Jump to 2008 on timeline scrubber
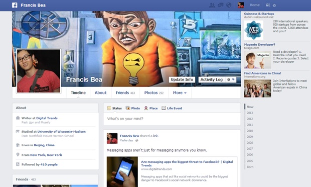The height and width of the screenshot is (187, 311). click(x=250, y=143)
